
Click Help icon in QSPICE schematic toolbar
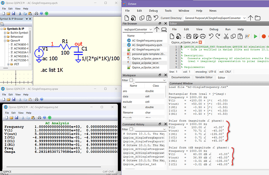tap(41, 14)
